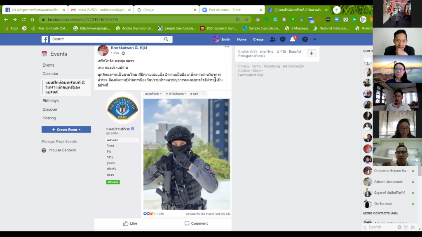Image resolution: width=422 pixels, height=237 pixels.
Task: Add a language with the plus button
Action: (x=312, y=53)
